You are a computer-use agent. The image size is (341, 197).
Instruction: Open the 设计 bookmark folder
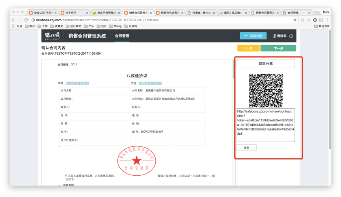[102, 26]
